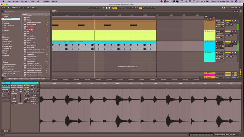The height and width of the screenshot is (137, 244).
Task: Toggle the Metronome button
Action: 28,8
